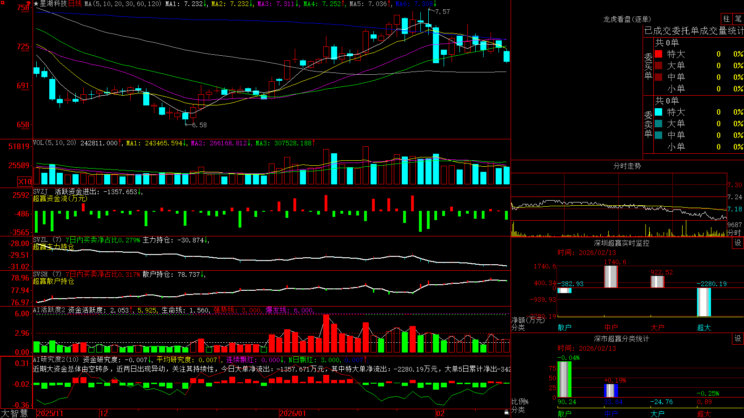Click the 7.30 intraday price axis label
744x418 pixels.
click(735, 185)
